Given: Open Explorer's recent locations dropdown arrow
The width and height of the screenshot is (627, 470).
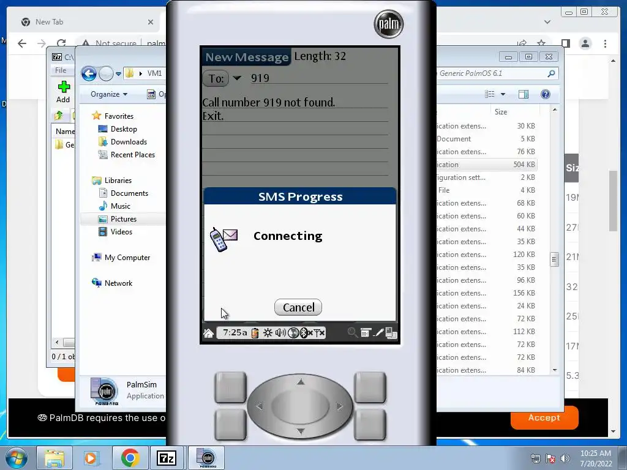Looking at the screenshot, I should pos(118,73).
